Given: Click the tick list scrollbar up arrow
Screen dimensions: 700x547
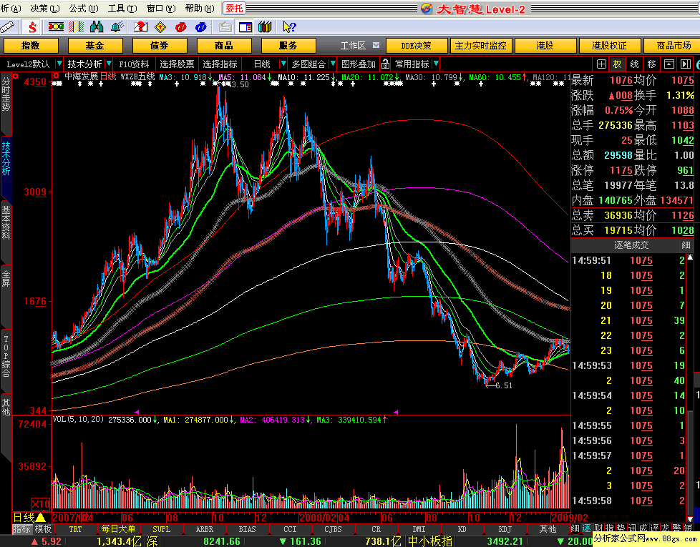Looking at the screenshot, I should pos(689,257).
